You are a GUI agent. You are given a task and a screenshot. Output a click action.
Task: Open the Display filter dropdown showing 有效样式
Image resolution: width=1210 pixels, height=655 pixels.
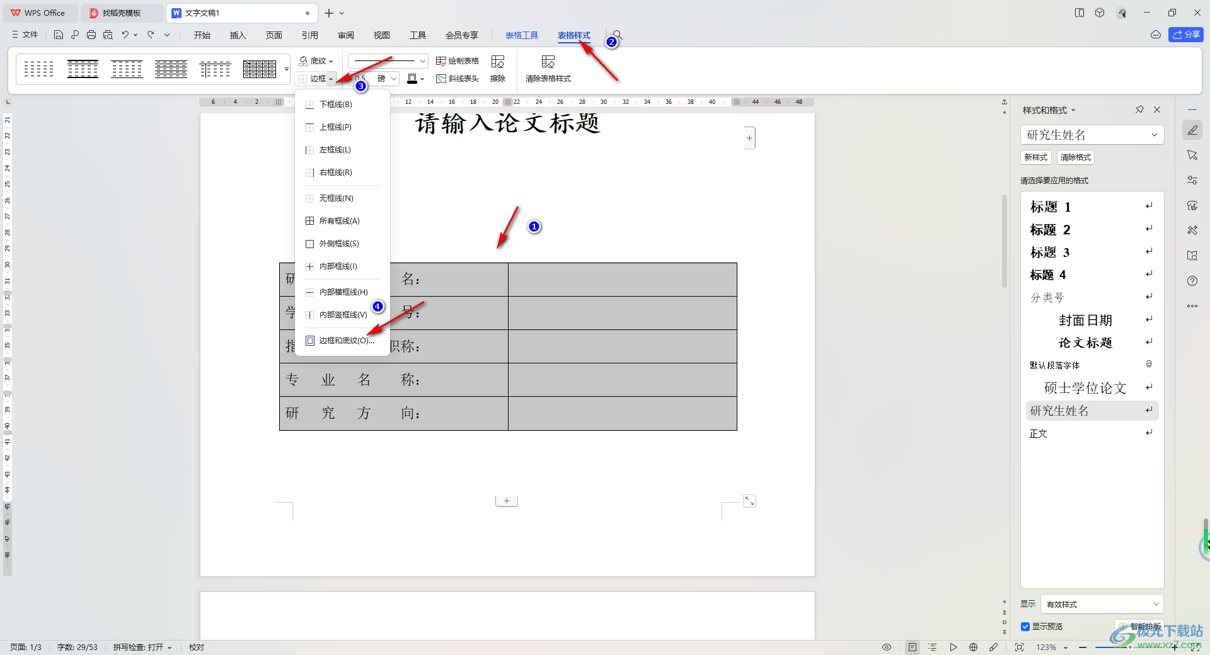[x=1102, y=604]
